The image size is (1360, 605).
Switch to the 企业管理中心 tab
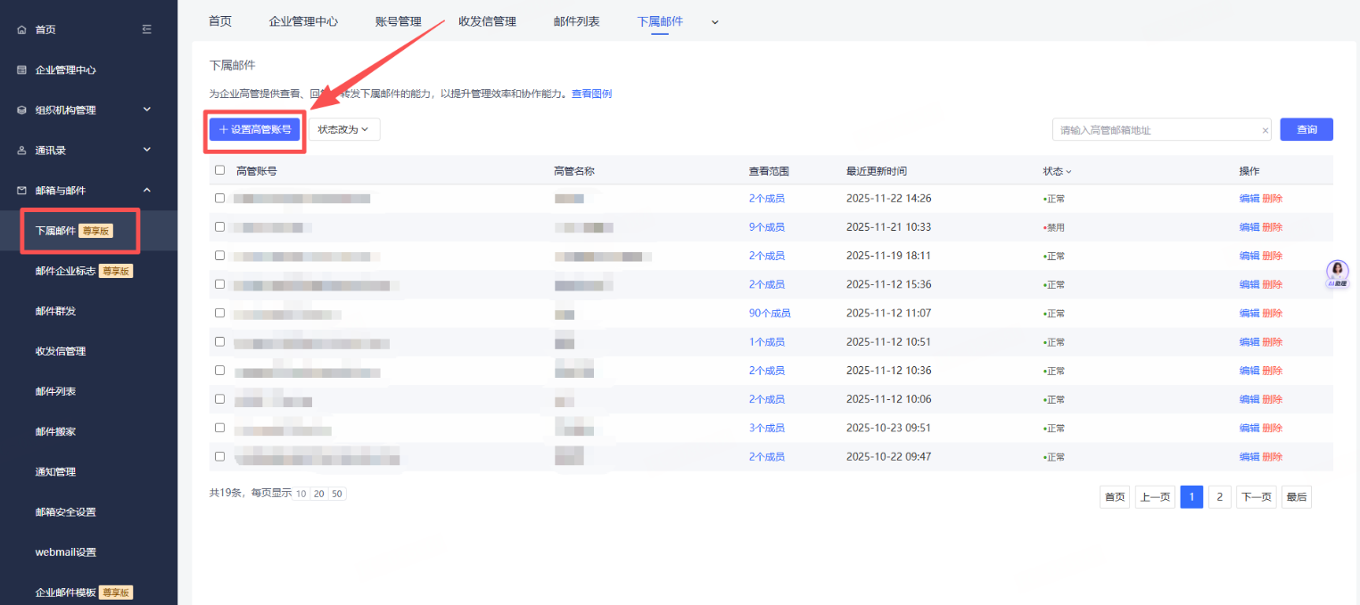[x=303, y=21]
